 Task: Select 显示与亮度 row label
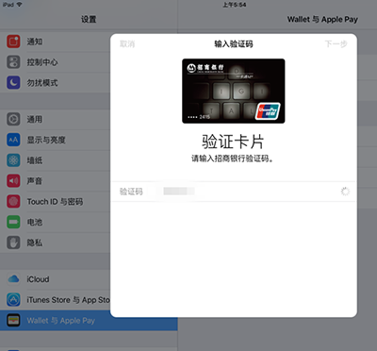point(46,140)
